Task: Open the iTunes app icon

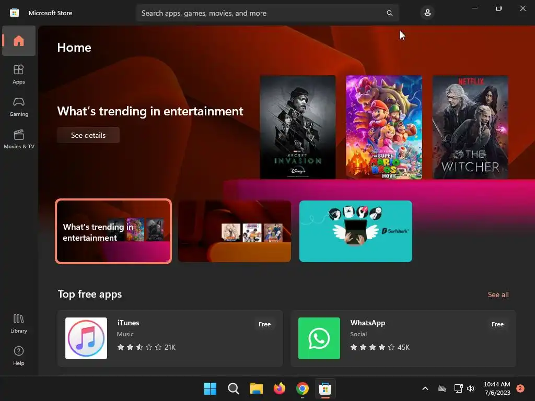Action: (86, 338)
